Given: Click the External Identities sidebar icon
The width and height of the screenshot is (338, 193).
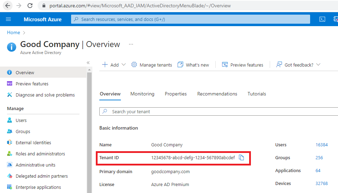Looking at the screenshot, I should click(x=9, y=142).
